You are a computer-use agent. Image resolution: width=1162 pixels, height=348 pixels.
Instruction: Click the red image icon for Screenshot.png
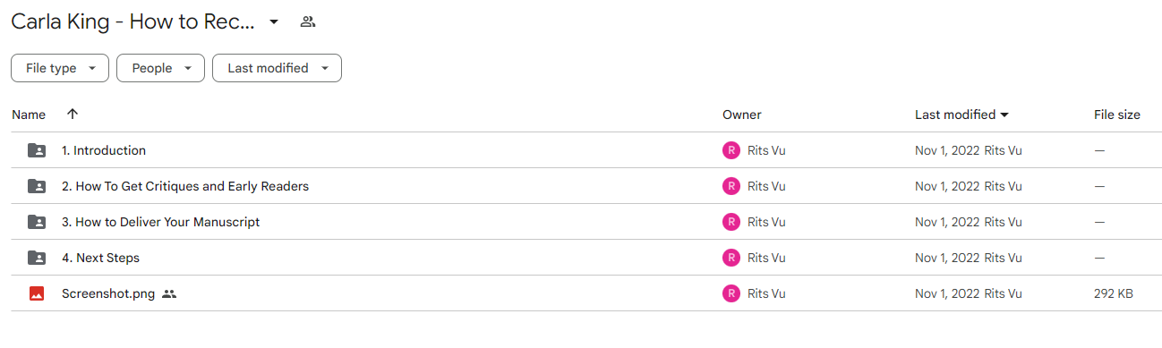point(37,293)
